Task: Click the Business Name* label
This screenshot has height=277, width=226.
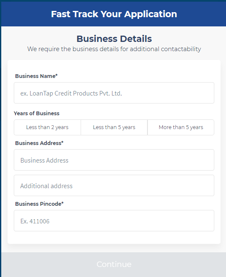Action: (36, 76)
